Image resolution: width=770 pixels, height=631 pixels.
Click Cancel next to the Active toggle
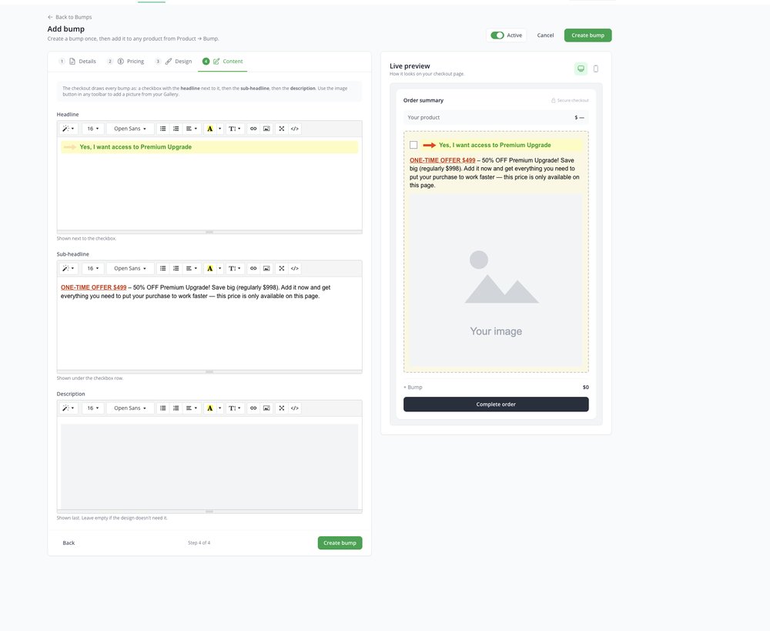[x=545, y=35]
